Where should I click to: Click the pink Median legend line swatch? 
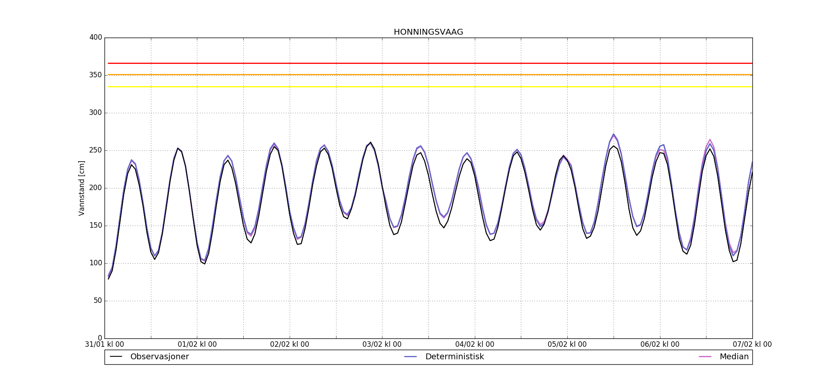(705, 357)
